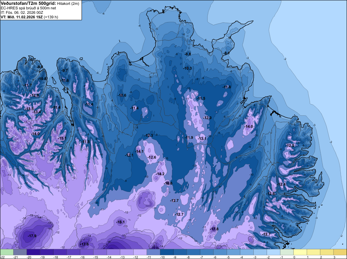Image resolution: width=347 pixels, height=259 pixels.
Task: Select the -1 whitish-green legend swatch
Action: [287, 252]
